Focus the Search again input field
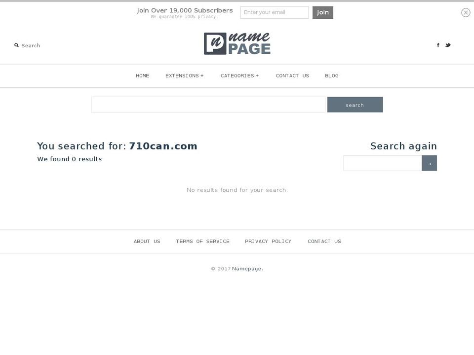Viewport: 474px width, 355px height. (382, 163)
